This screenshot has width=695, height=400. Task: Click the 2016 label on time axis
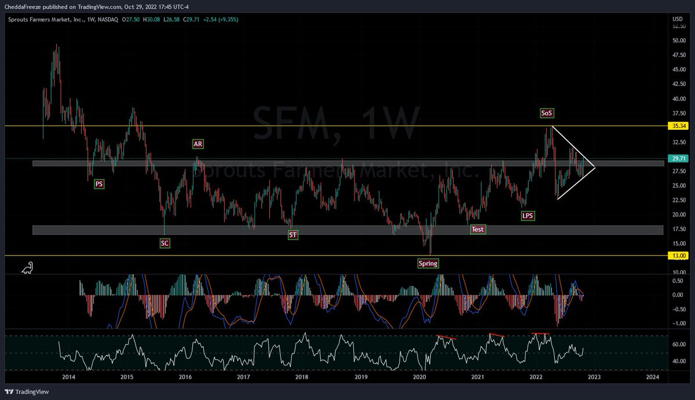[185, 377]
